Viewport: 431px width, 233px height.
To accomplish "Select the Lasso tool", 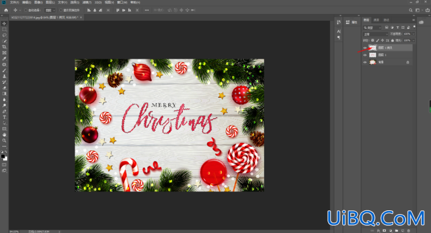I will click(4, 35).
